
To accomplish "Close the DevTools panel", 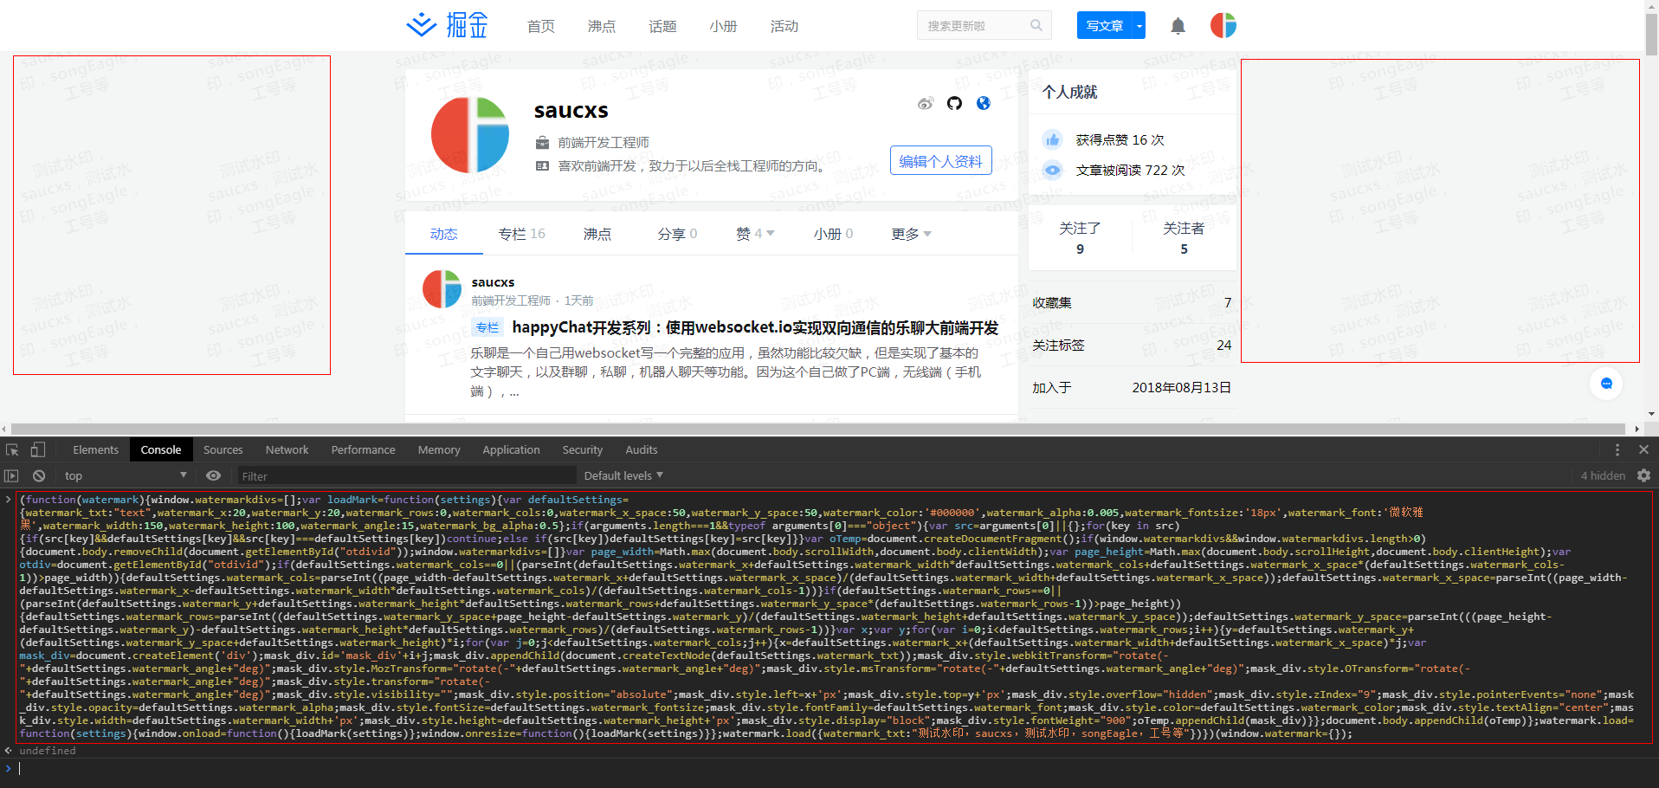I will (1643, 449).
